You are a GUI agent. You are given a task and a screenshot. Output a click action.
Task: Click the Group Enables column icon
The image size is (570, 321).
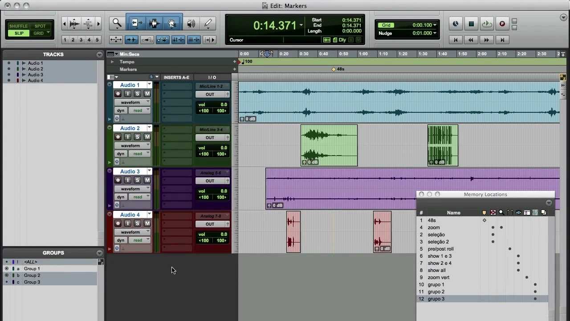[x=535, y=213]
